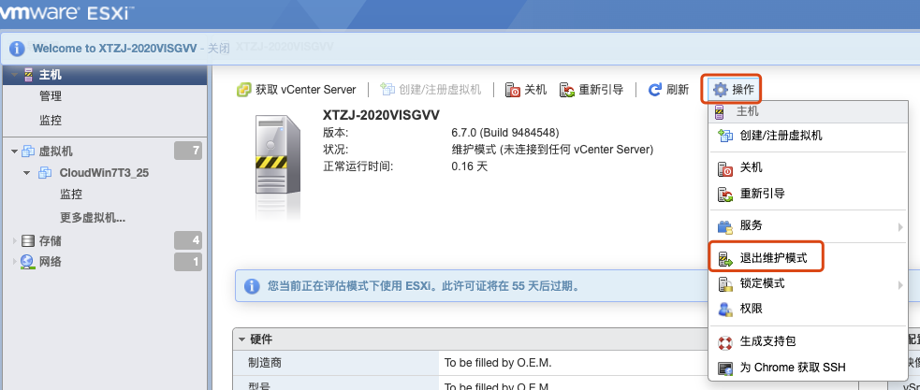Collapse the 主机 navigator node
The image size is (920, 390).
14,75
